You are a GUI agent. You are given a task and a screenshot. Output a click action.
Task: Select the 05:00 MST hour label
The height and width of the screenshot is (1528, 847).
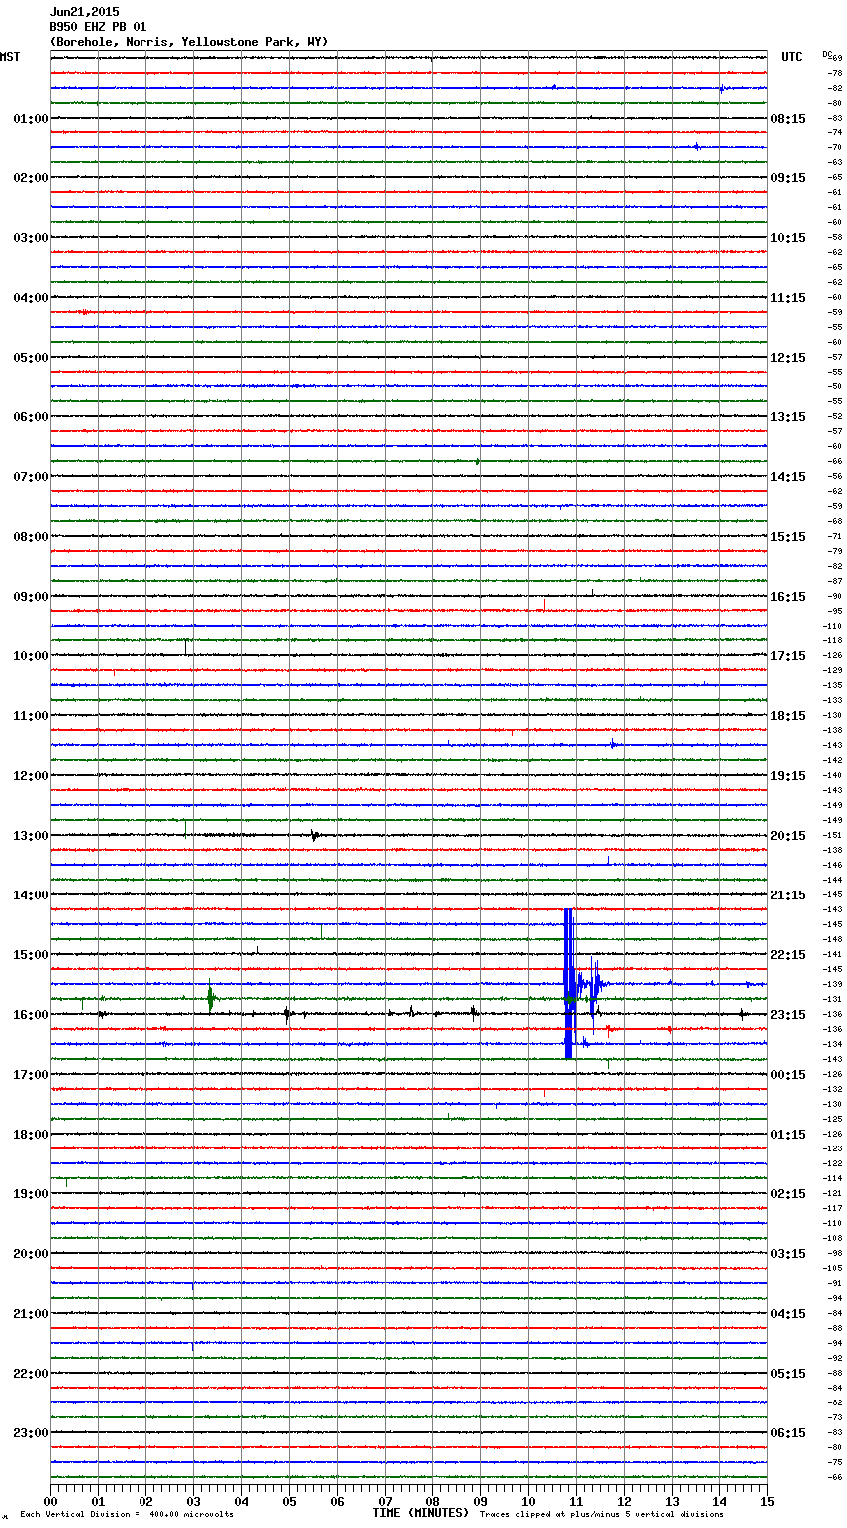point(31,358)
